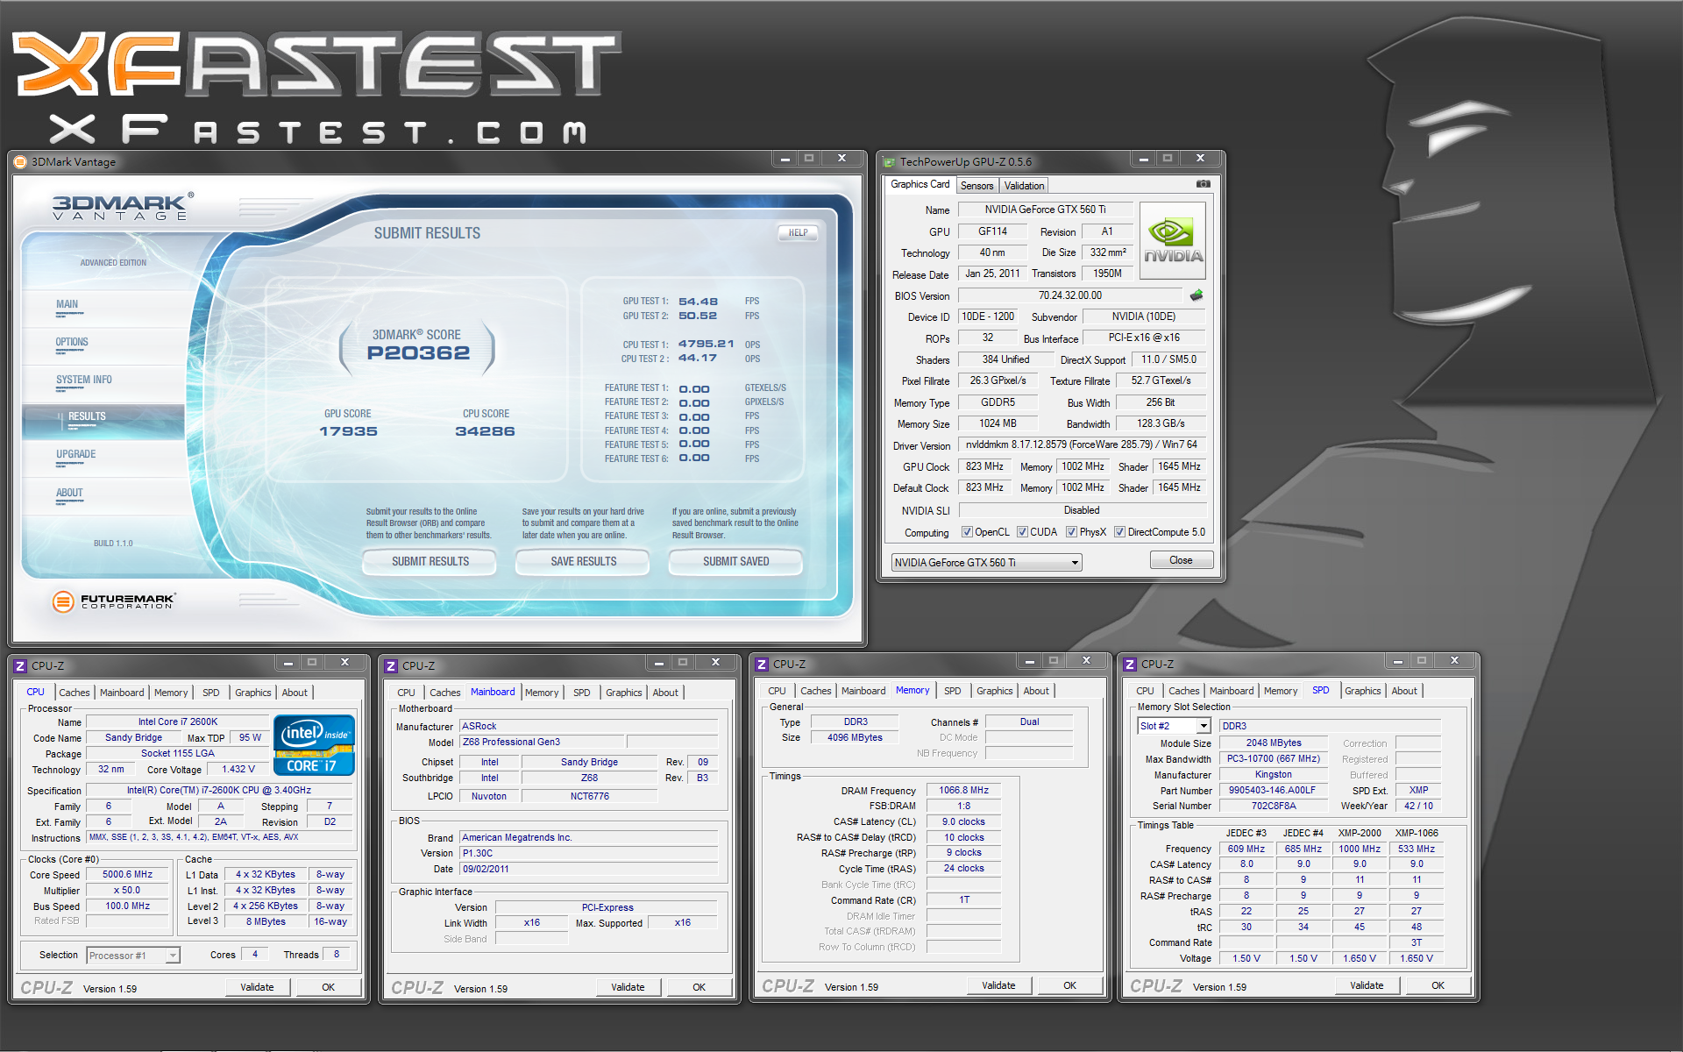The height and width of the screenshot is (1052, 1683).
Task: Open the Mainboard tab in the CPU window
Action: [x=122, y=693]
